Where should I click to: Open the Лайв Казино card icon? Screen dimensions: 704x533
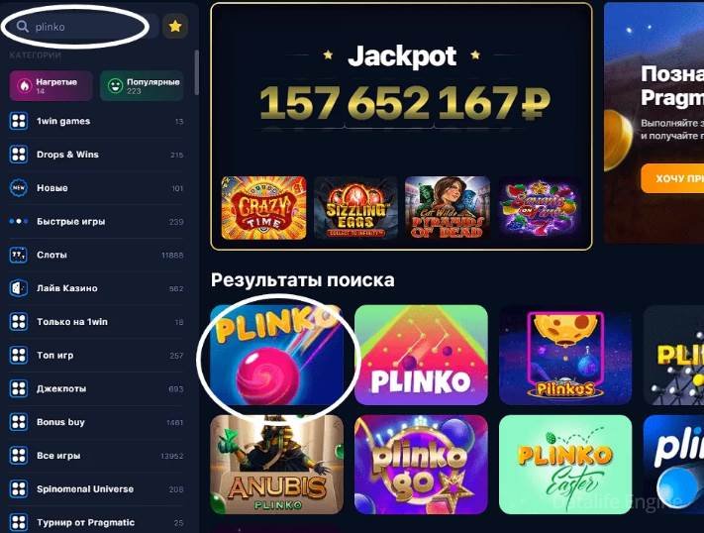pos(19,288)
